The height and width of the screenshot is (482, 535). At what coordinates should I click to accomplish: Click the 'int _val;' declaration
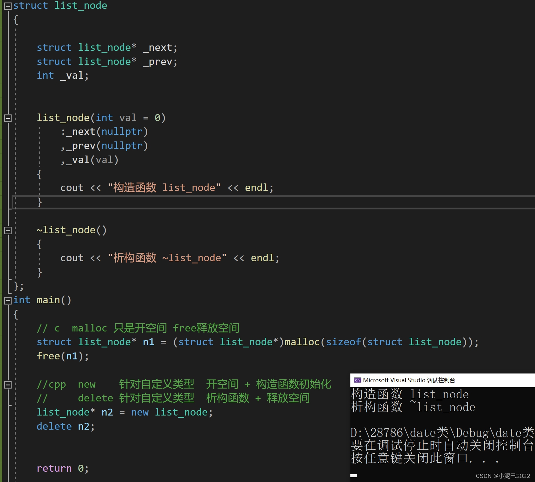point(63,76)
